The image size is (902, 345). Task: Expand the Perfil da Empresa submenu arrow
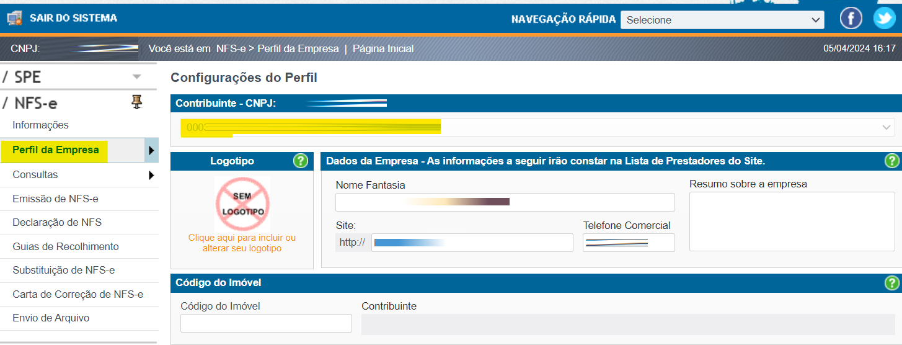coord(151,150)
